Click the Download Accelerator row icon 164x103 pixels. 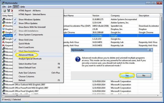4,26
